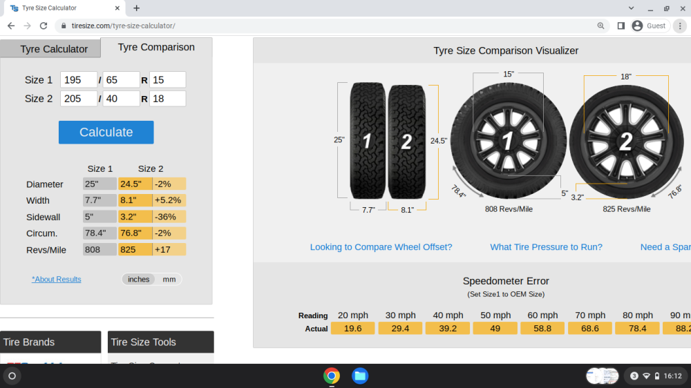Toggle the browser side panel icon

point(621,26)
